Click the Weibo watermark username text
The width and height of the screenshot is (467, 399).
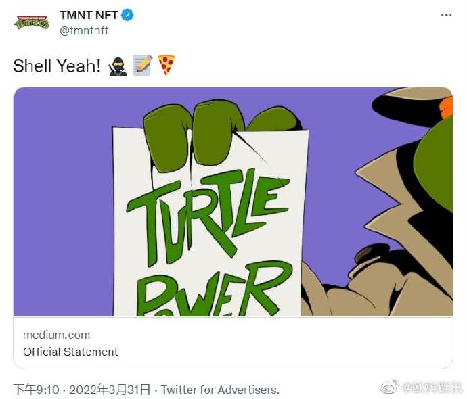431,387
